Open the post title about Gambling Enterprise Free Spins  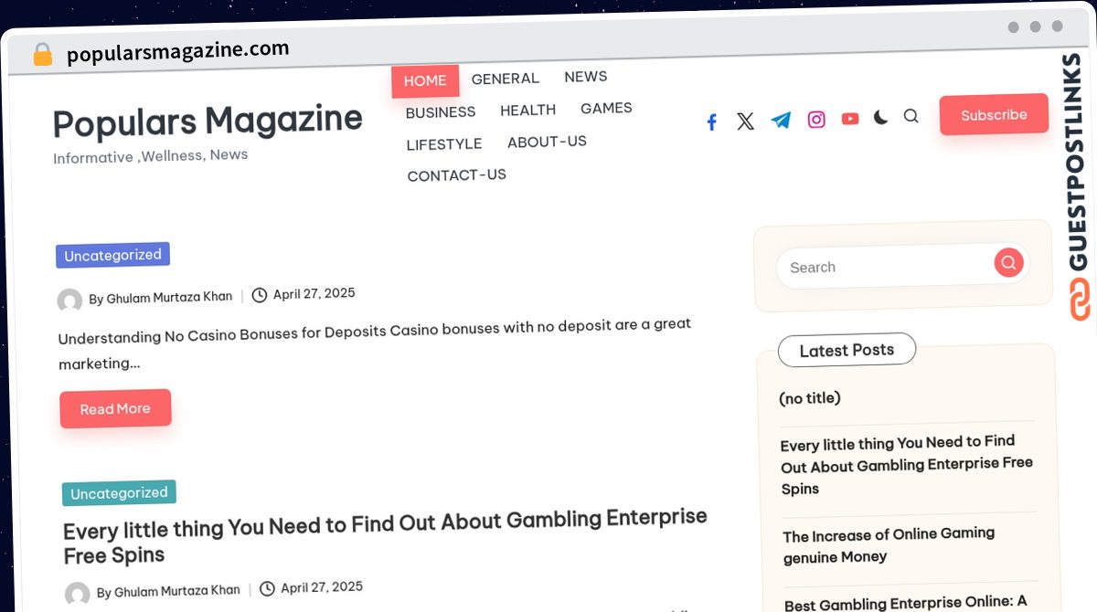(385, 536)
